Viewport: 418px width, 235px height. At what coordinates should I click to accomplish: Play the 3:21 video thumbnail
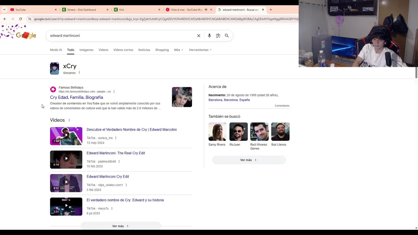(66, 206)
